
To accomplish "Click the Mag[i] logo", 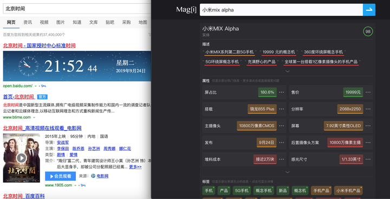I will [186, 10].
